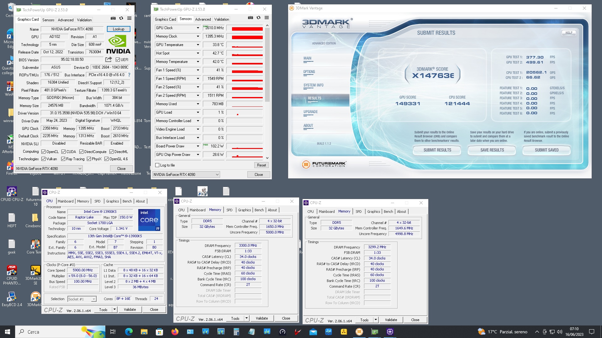The image size is (602, 338).
Task: Open Microsoft Edge from the taskbar
Action: (x=129, y=332)
